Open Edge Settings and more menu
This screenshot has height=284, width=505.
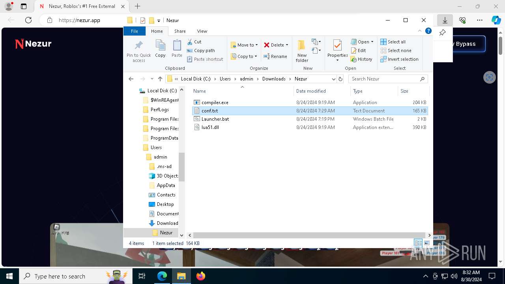[479, 20]
